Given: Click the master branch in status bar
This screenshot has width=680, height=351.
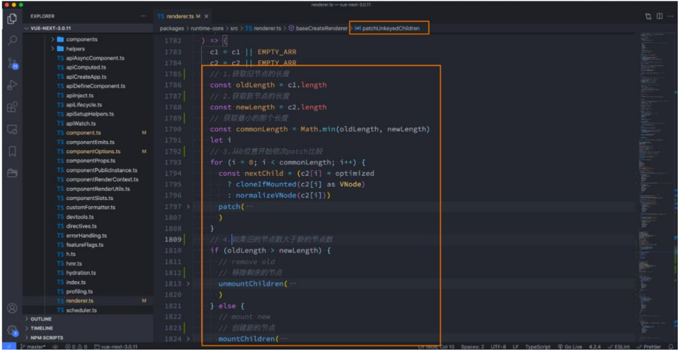Looking at the screenshot, I should tap(34, 347).
